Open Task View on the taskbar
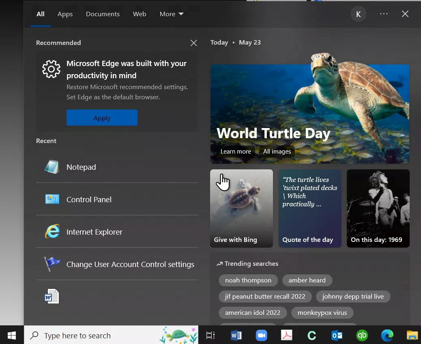The height and width of the screenshot is (344, 421). tap(210, 335)
